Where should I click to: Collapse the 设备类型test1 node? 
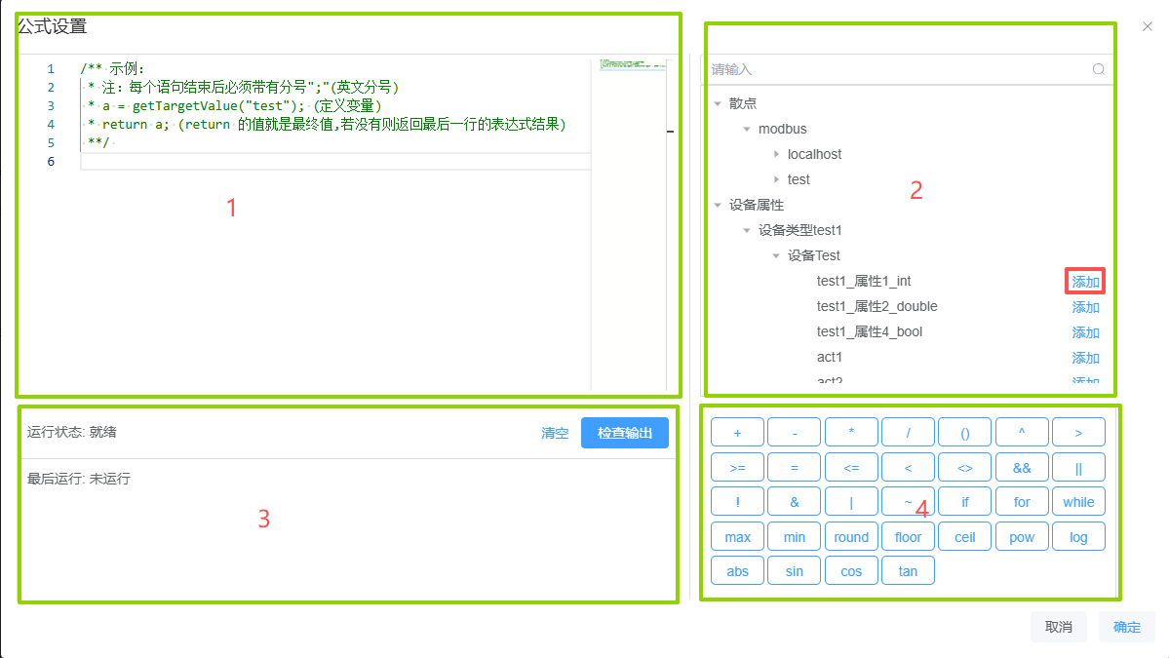click(747, 230)
